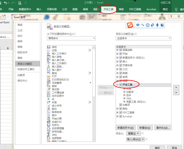The width and height of the screenshot is (184, 149).
Task: Click the command list scrollbar down arrow
Action: point(94,140)
